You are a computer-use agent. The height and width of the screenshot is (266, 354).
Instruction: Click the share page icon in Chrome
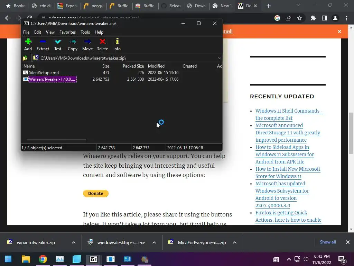(x=288, y=18)
